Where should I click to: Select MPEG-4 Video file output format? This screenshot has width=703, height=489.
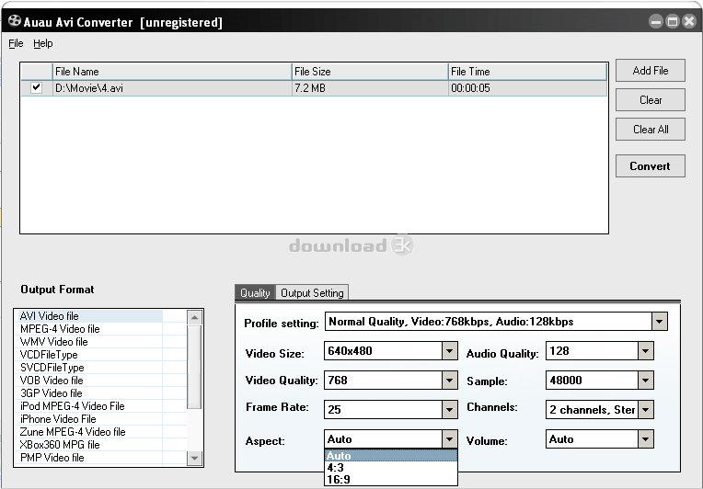coord(88,329)
